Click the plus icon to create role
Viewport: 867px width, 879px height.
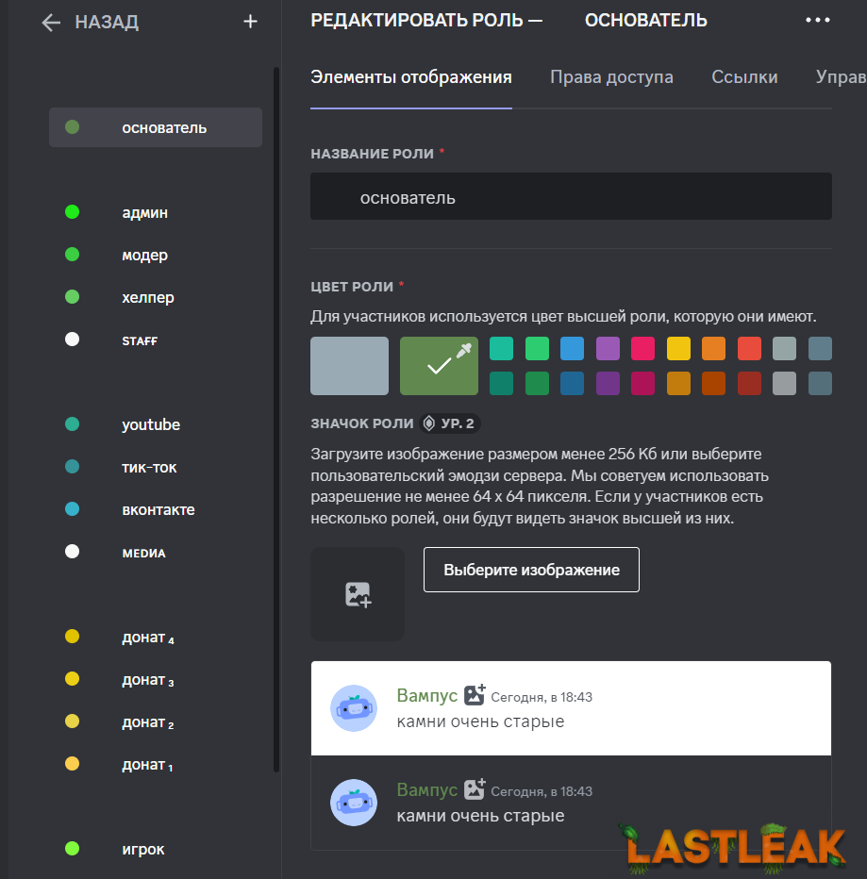[x=250, y=22]
